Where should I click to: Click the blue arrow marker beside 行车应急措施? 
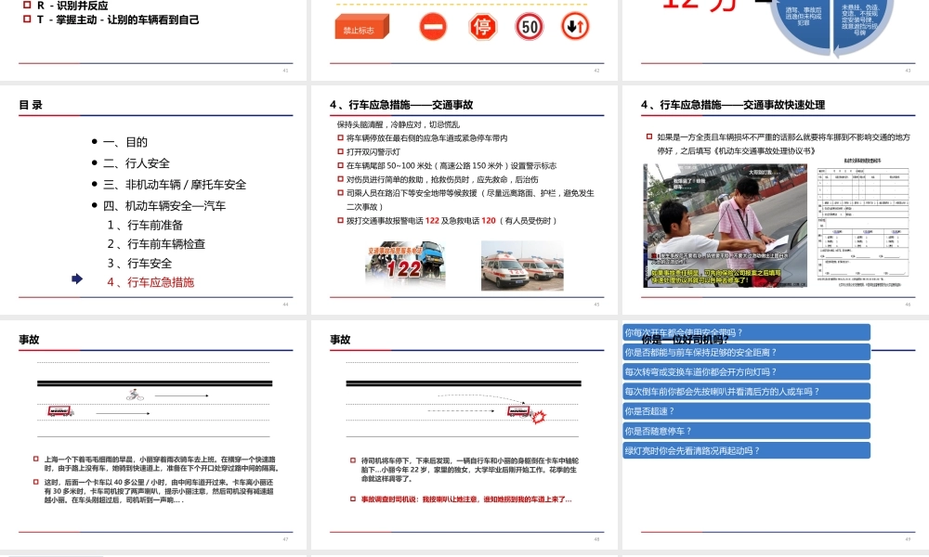click(x=77, y=278)
